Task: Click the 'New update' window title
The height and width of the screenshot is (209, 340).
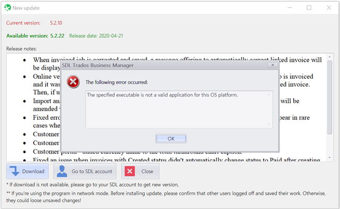Action: [x=26, y=8]
